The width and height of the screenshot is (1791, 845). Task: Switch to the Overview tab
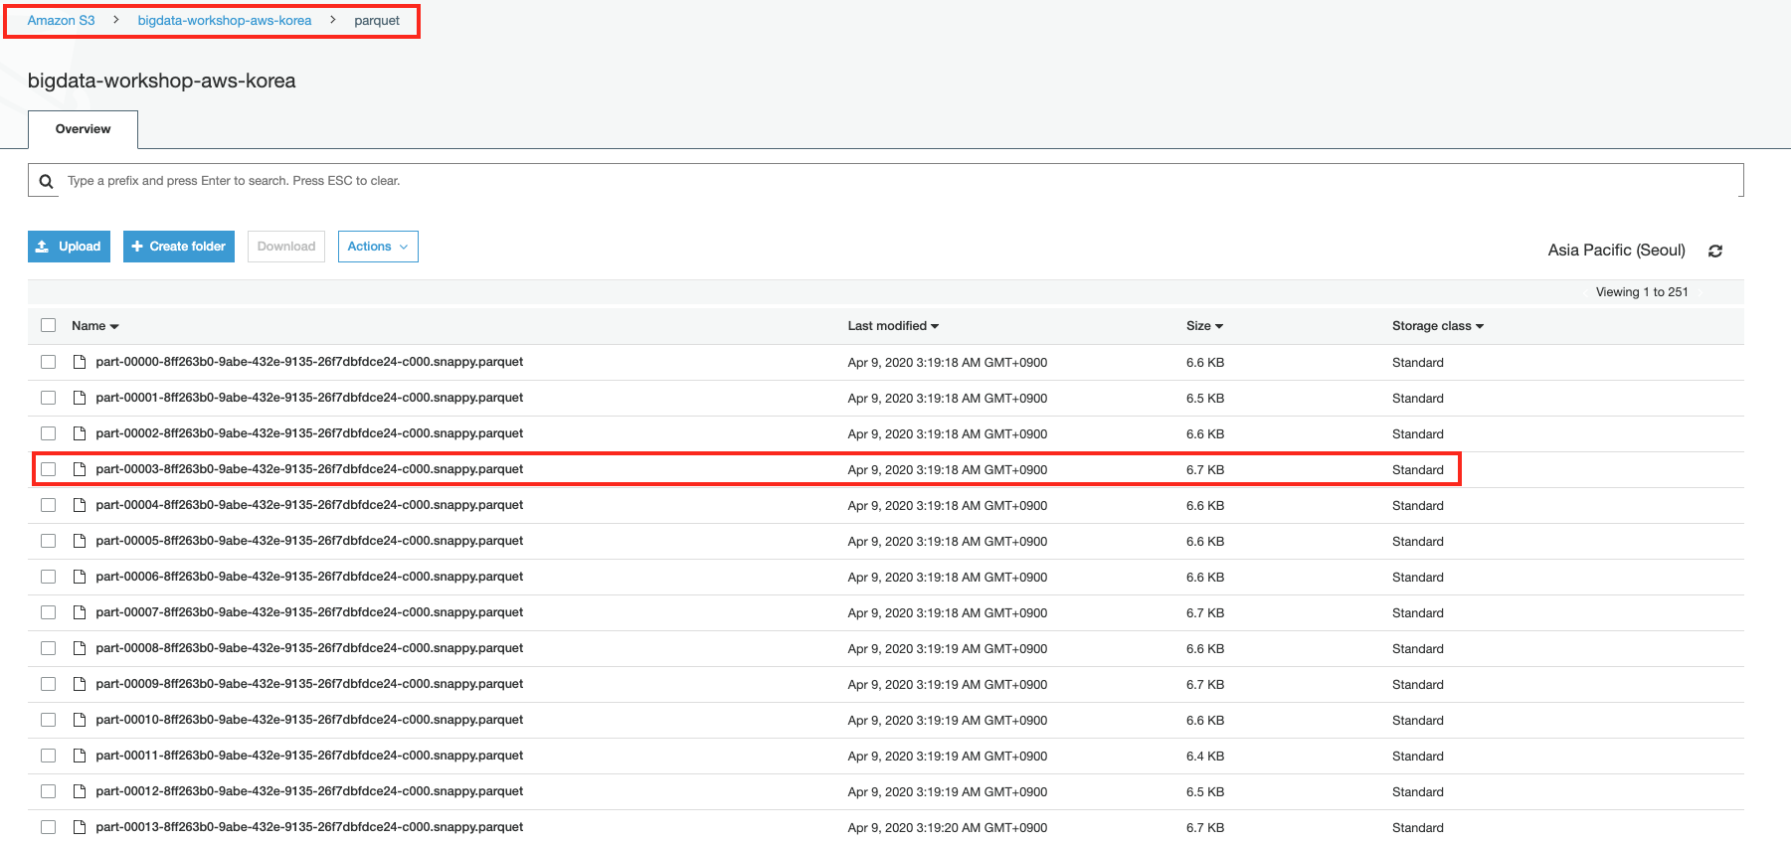tap(83, 129)
